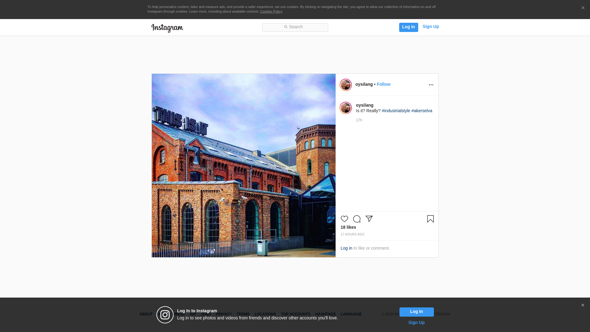Click the oysilang avatar in post header

point(345,85)
